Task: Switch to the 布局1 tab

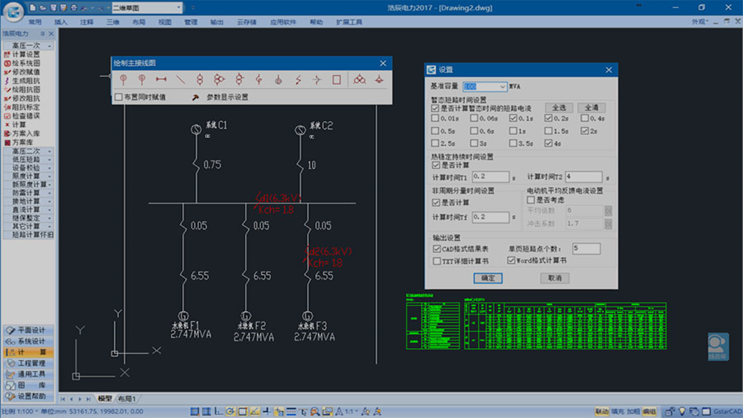Action: [x=127, y=399]
